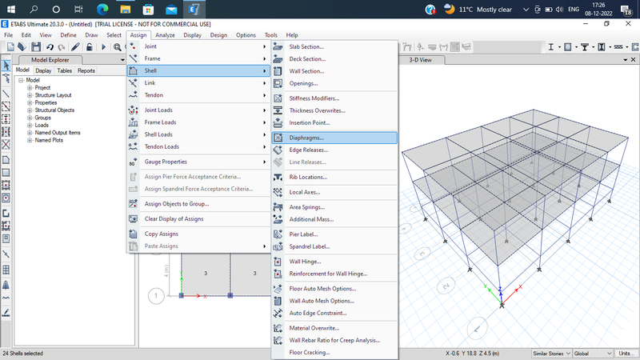Viewport: 640px width, 360px height.
Task: Expand the Project tree node
Action: coord(30,88)
